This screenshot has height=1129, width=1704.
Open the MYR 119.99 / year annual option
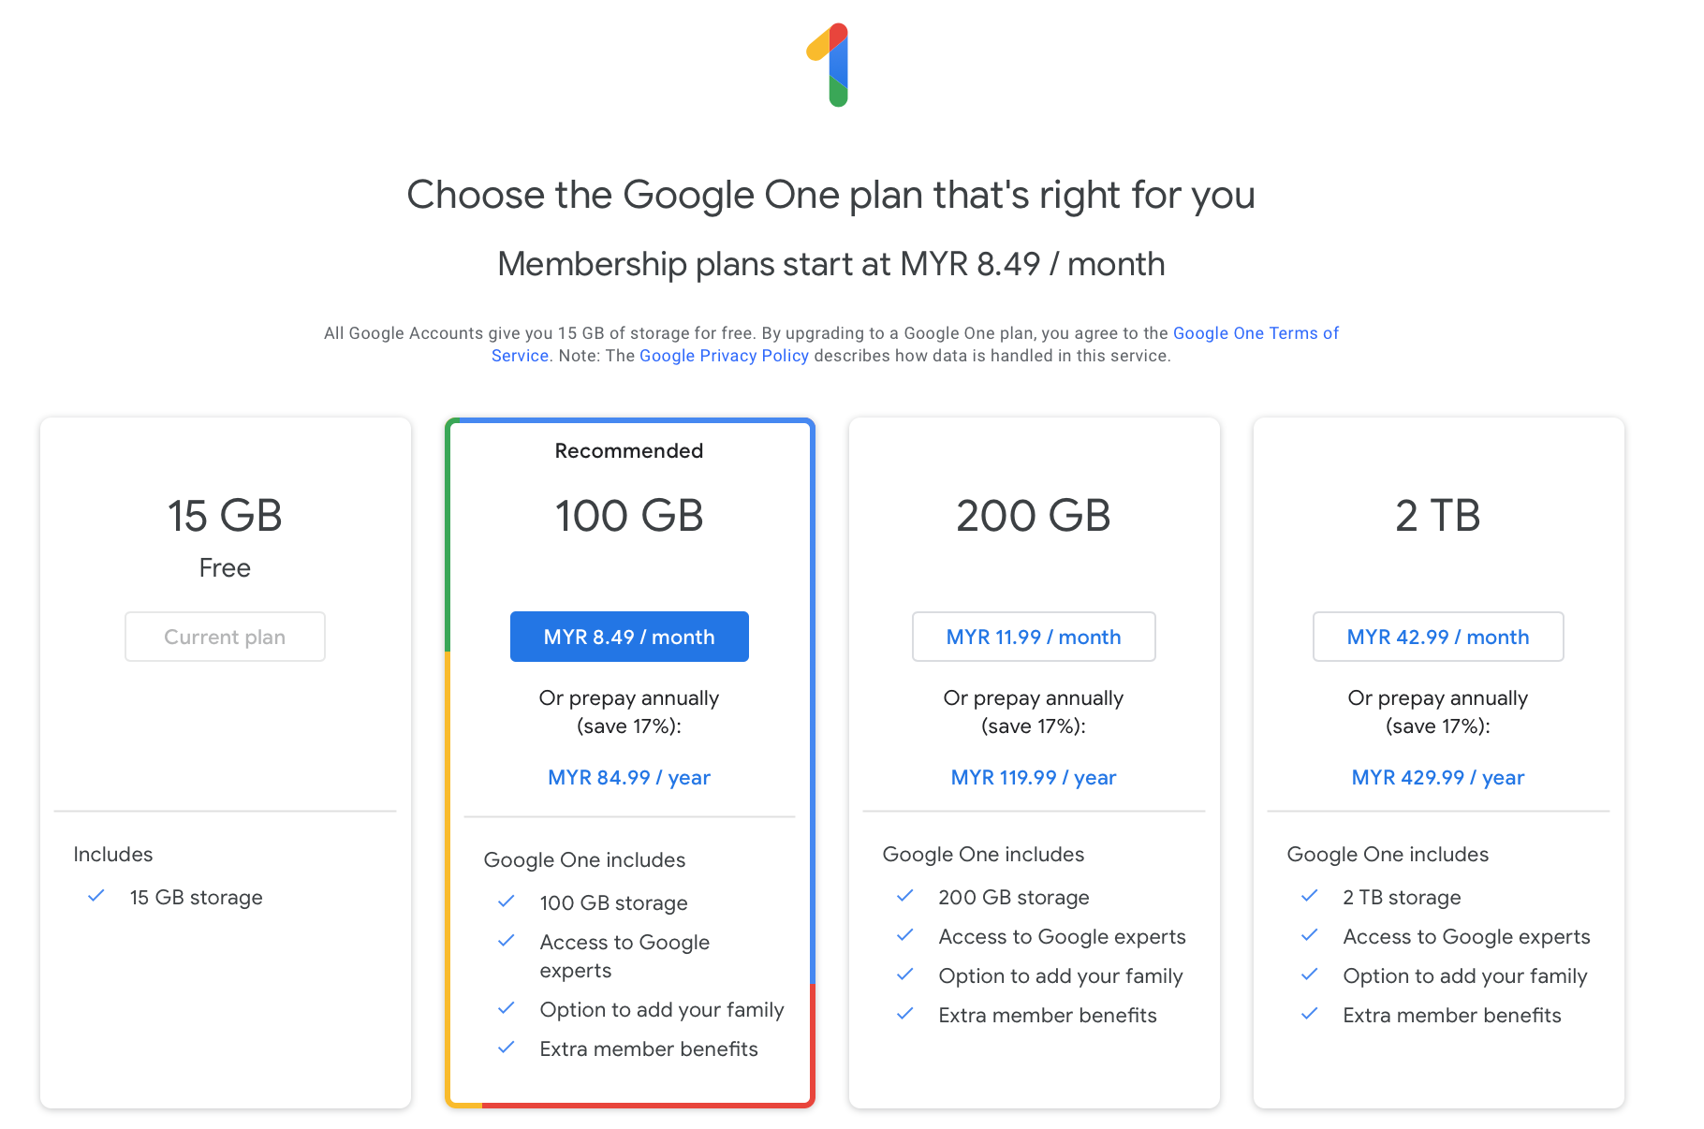(1034, 777)
